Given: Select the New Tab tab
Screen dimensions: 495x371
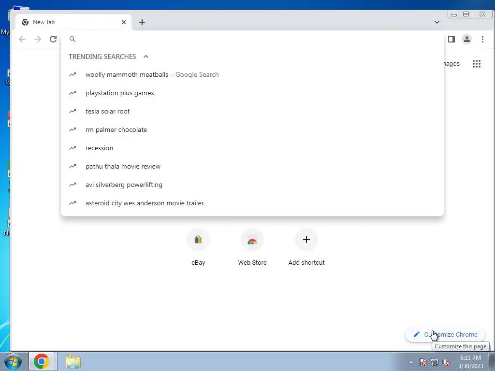Looking at the screenshot, I should coord(73,22).
